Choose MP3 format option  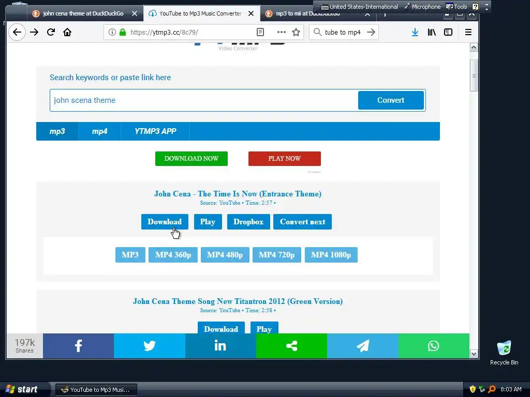click(130, 255)
